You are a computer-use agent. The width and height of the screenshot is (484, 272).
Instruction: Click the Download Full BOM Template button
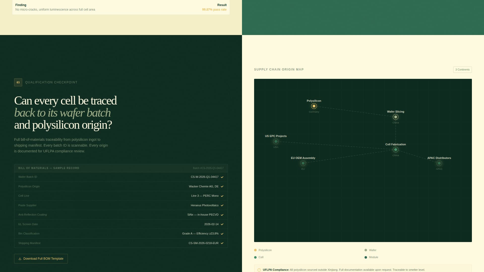coord(41,258)
